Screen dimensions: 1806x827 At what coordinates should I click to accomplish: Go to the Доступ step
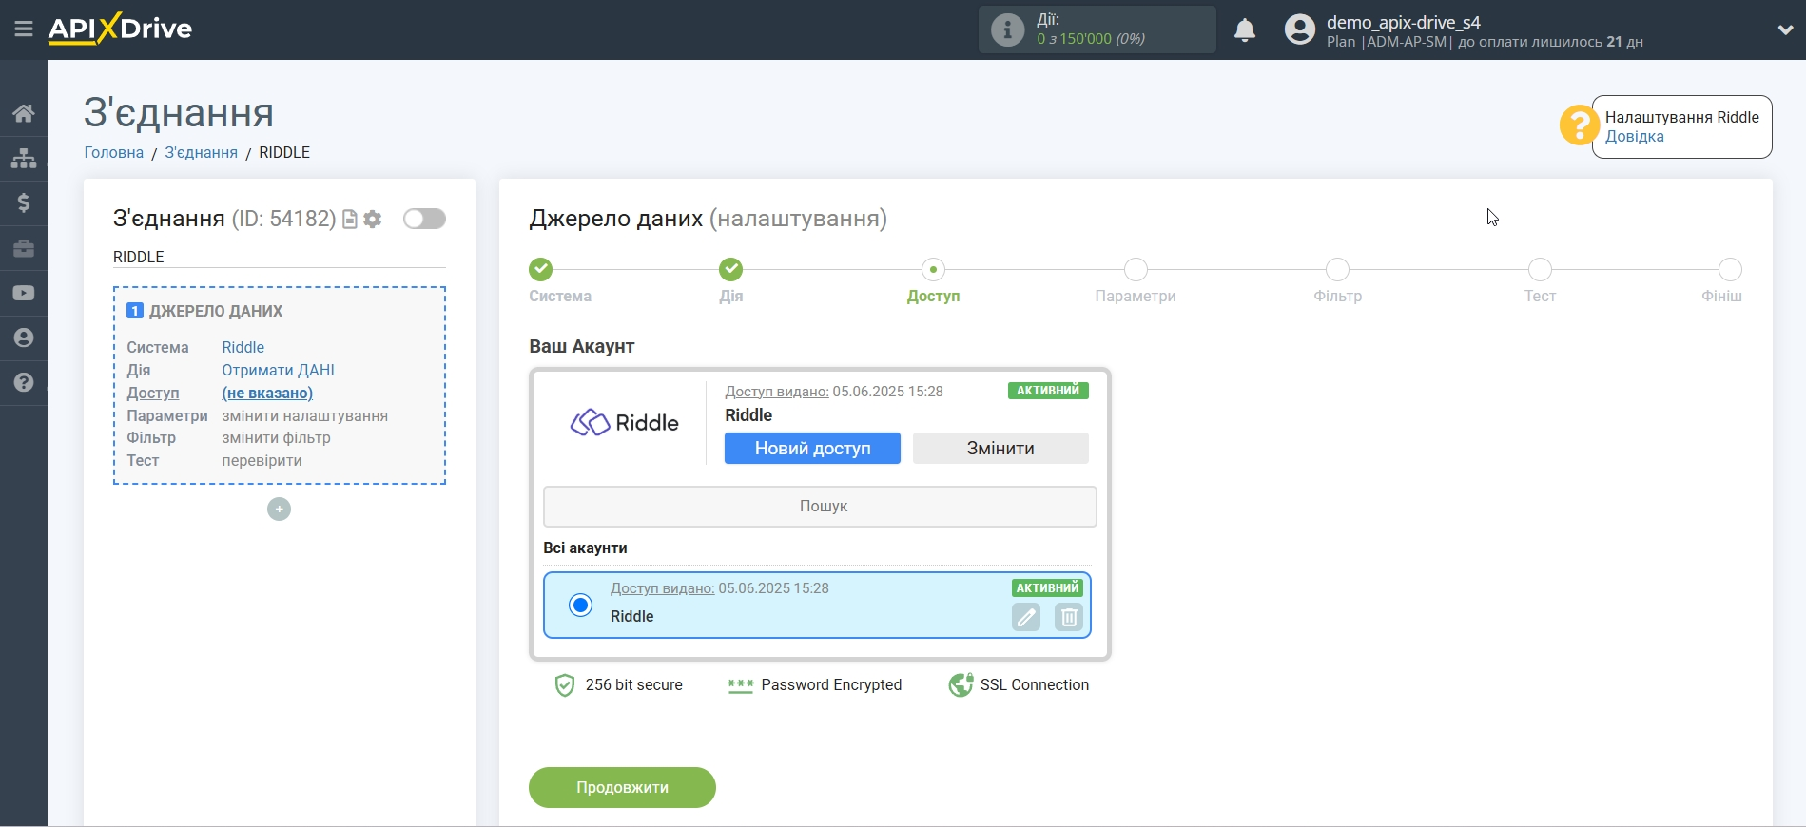point(933,270)
